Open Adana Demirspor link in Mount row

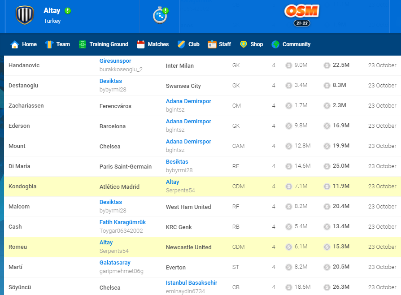(188, 142)
